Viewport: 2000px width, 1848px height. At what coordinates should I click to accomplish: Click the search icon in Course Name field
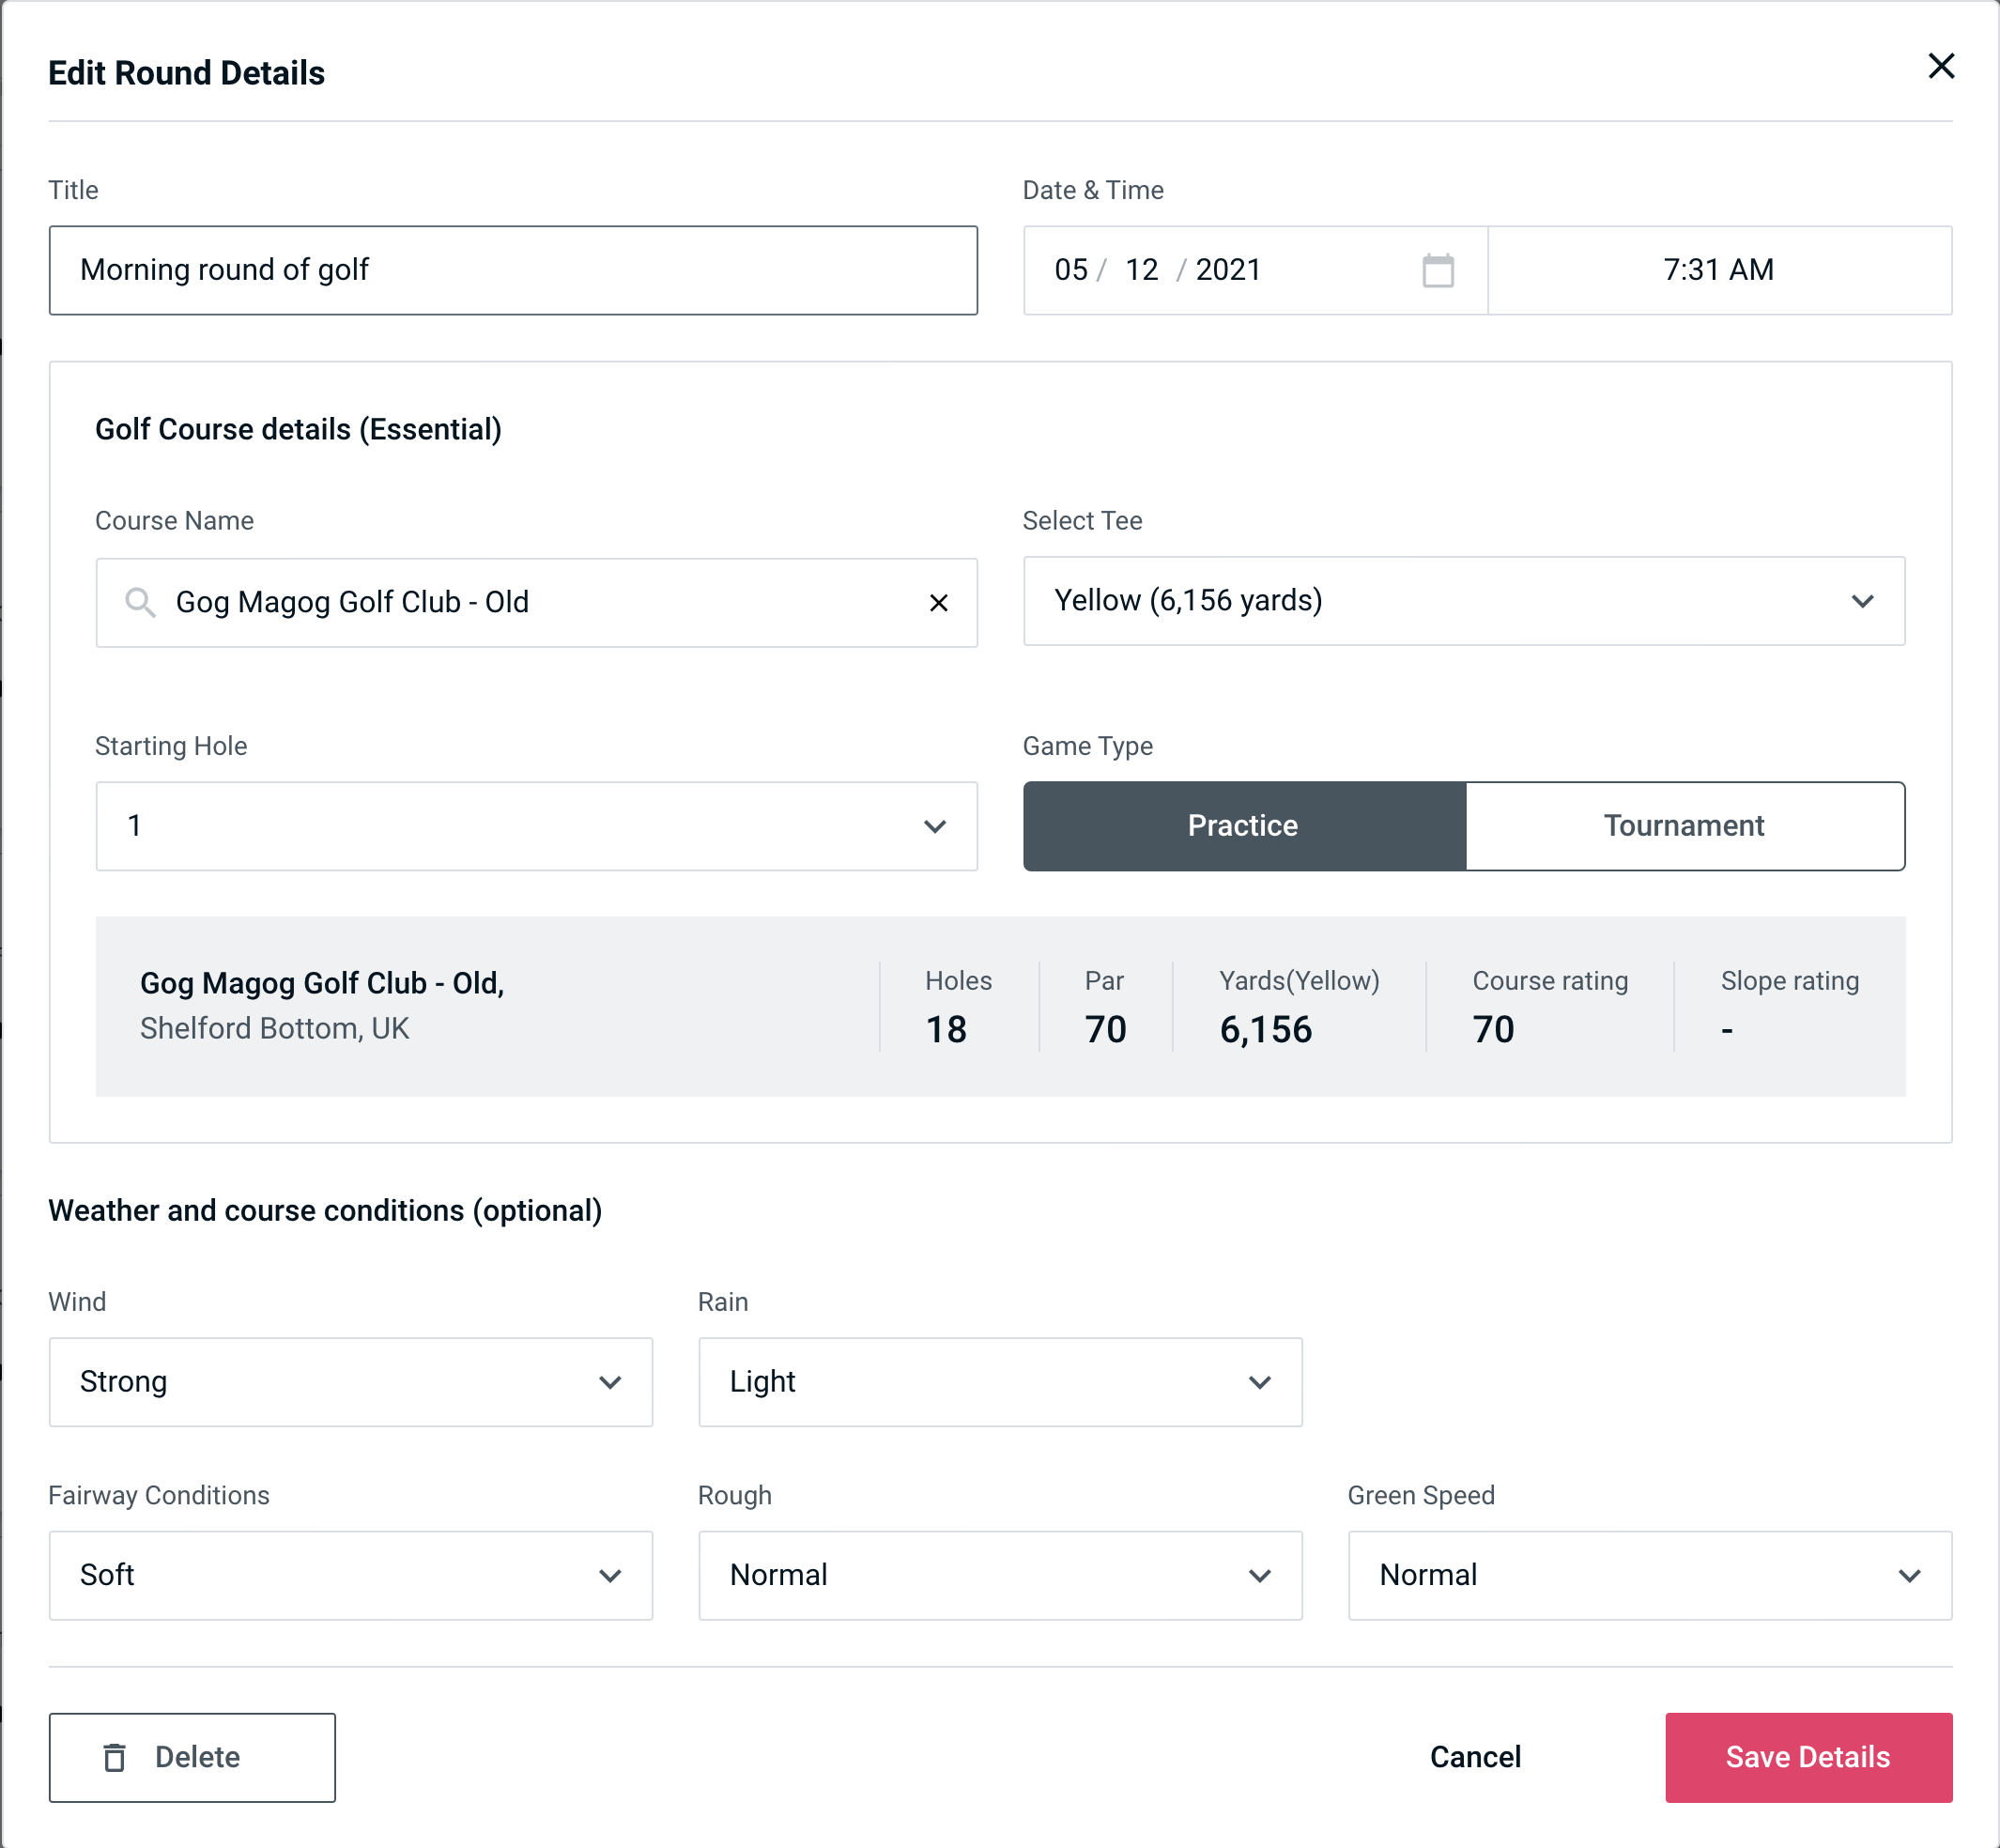(139, 601)
